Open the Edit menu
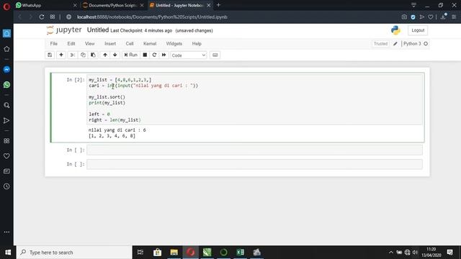 pos(71,43)
